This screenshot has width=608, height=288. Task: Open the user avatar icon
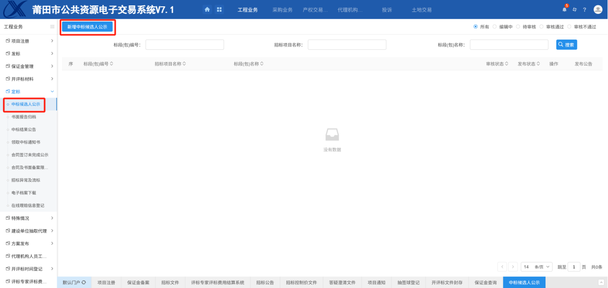point(598,9)
